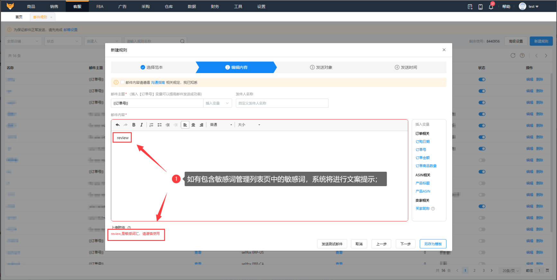Screen dimensions: 557x280
Task: Switch to the 首页 tab
Action: pyautogui.click(x=19, y=17)
